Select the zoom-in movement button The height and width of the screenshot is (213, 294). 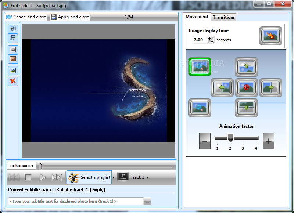click(200, 67)
